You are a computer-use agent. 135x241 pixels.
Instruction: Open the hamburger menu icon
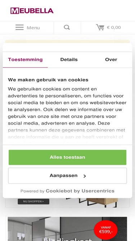(x=19, y=27)
